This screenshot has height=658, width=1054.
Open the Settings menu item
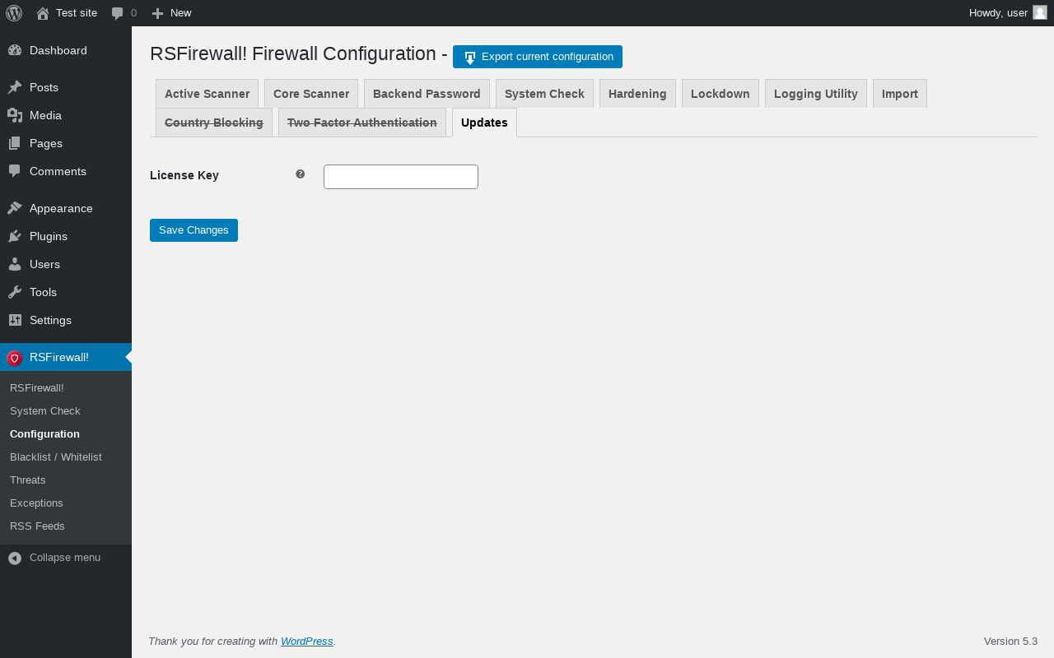[x=66, y=320]
